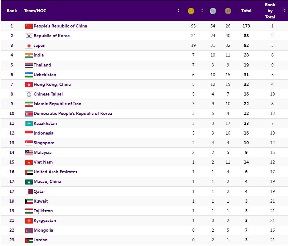Click the gold medal column icon
The height and width of the screenshot is (246, 288).
[x=191, y=11]
